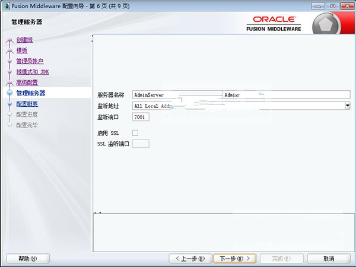Viewport: 356px width, 267px height.
Task: Click the 监听地址 All Local Addresses combo box
Action: point(241,106)
